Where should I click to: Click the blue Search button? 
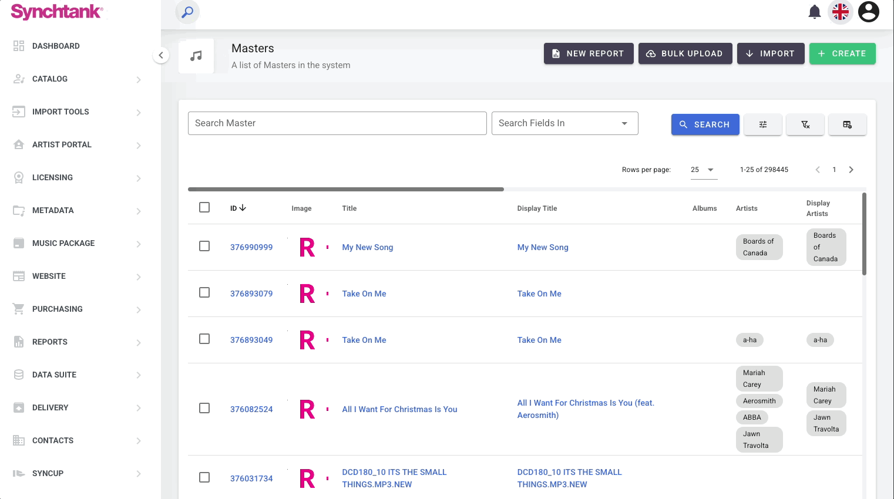[705, 124]
